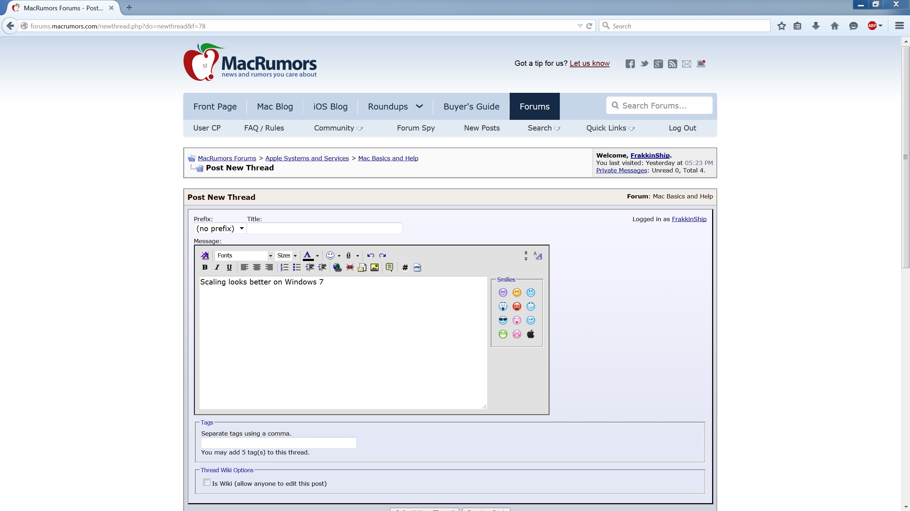Open the text color picker arrow
910x511 pixels.
click(317, 256)
